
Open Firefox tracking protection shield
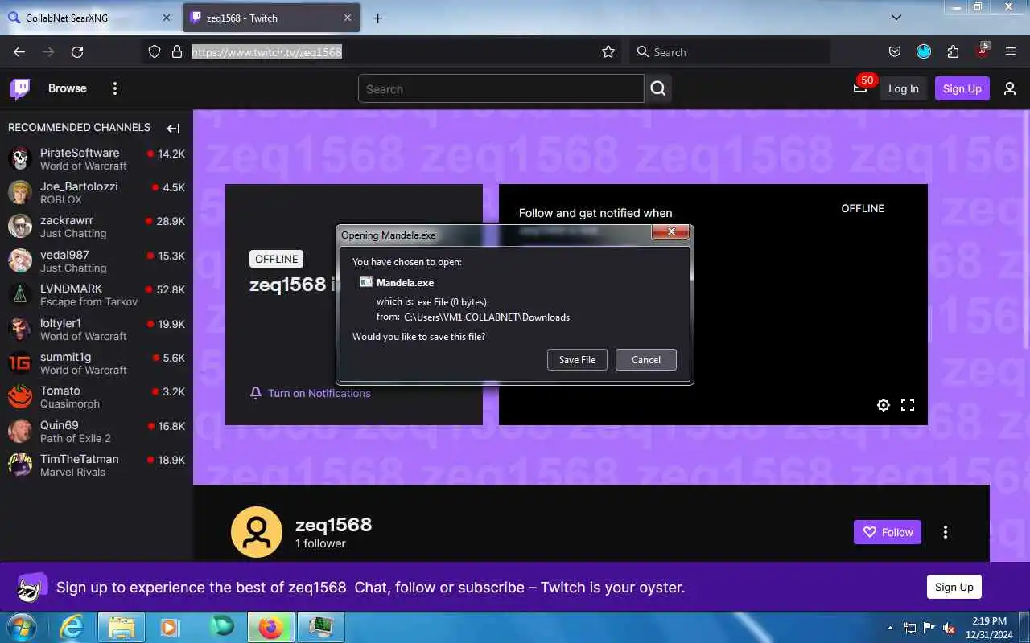coord(154,51)
